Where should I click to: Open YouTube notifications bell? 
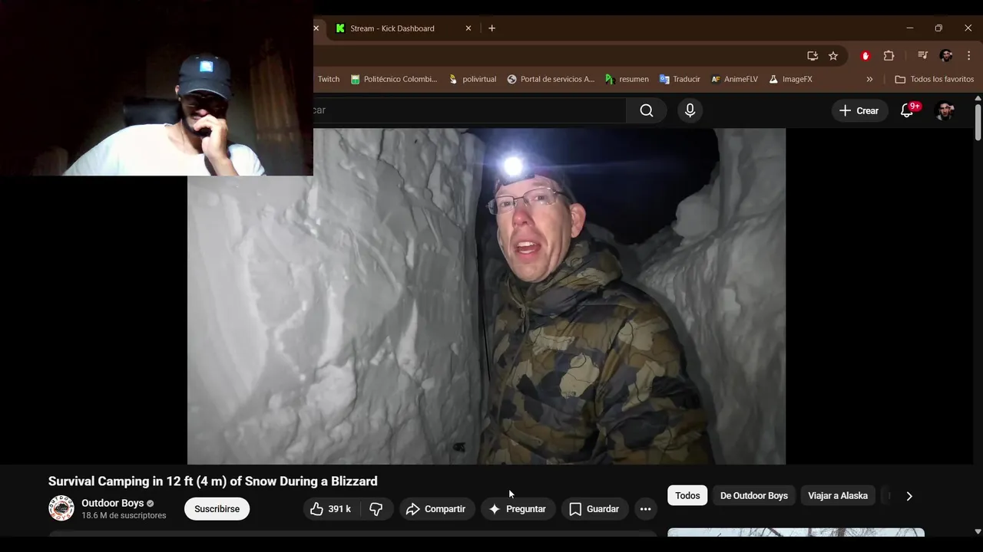point(908,110)
